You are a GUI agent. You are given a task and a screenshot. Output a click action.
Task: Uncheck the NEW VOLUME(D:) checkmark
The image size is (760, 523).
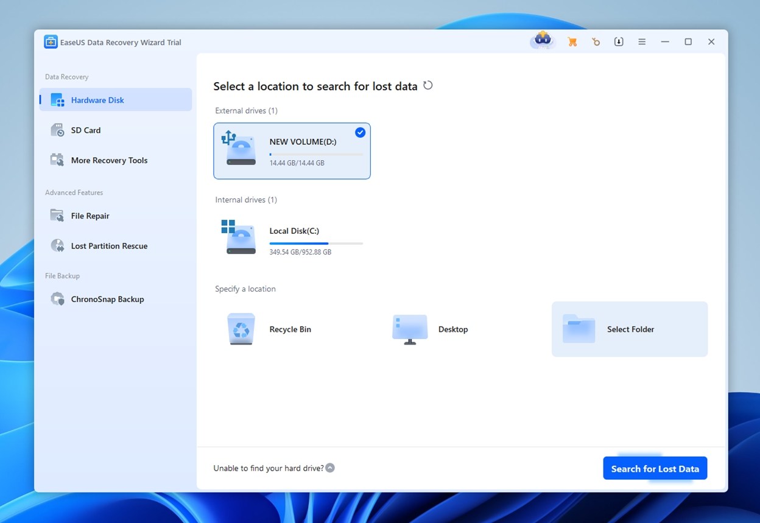click(x=361, y=132)
